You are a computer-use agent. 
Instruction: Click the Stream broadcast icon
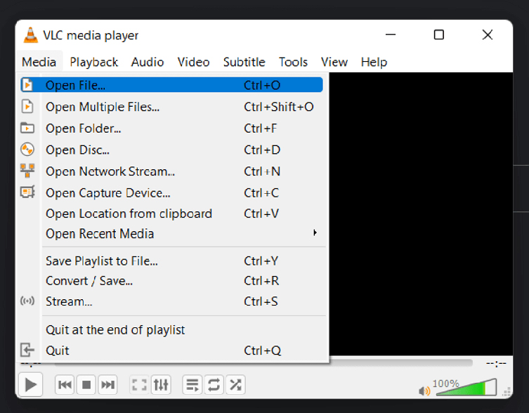pyautogui.click(x=27, y=301)
